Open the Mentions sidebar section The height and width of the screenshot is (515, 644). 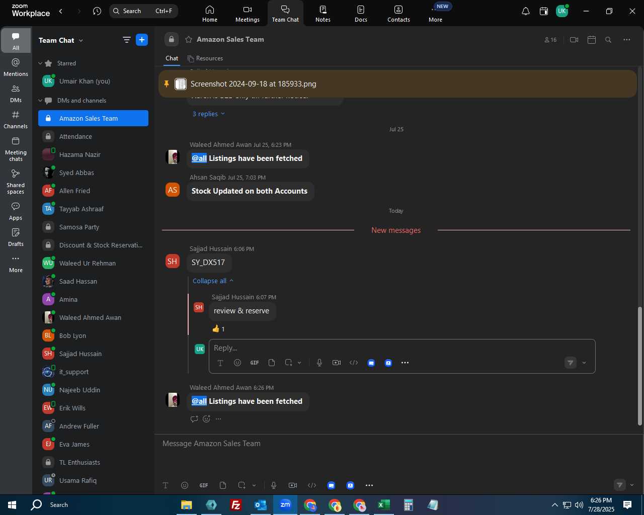click(16, 67)
